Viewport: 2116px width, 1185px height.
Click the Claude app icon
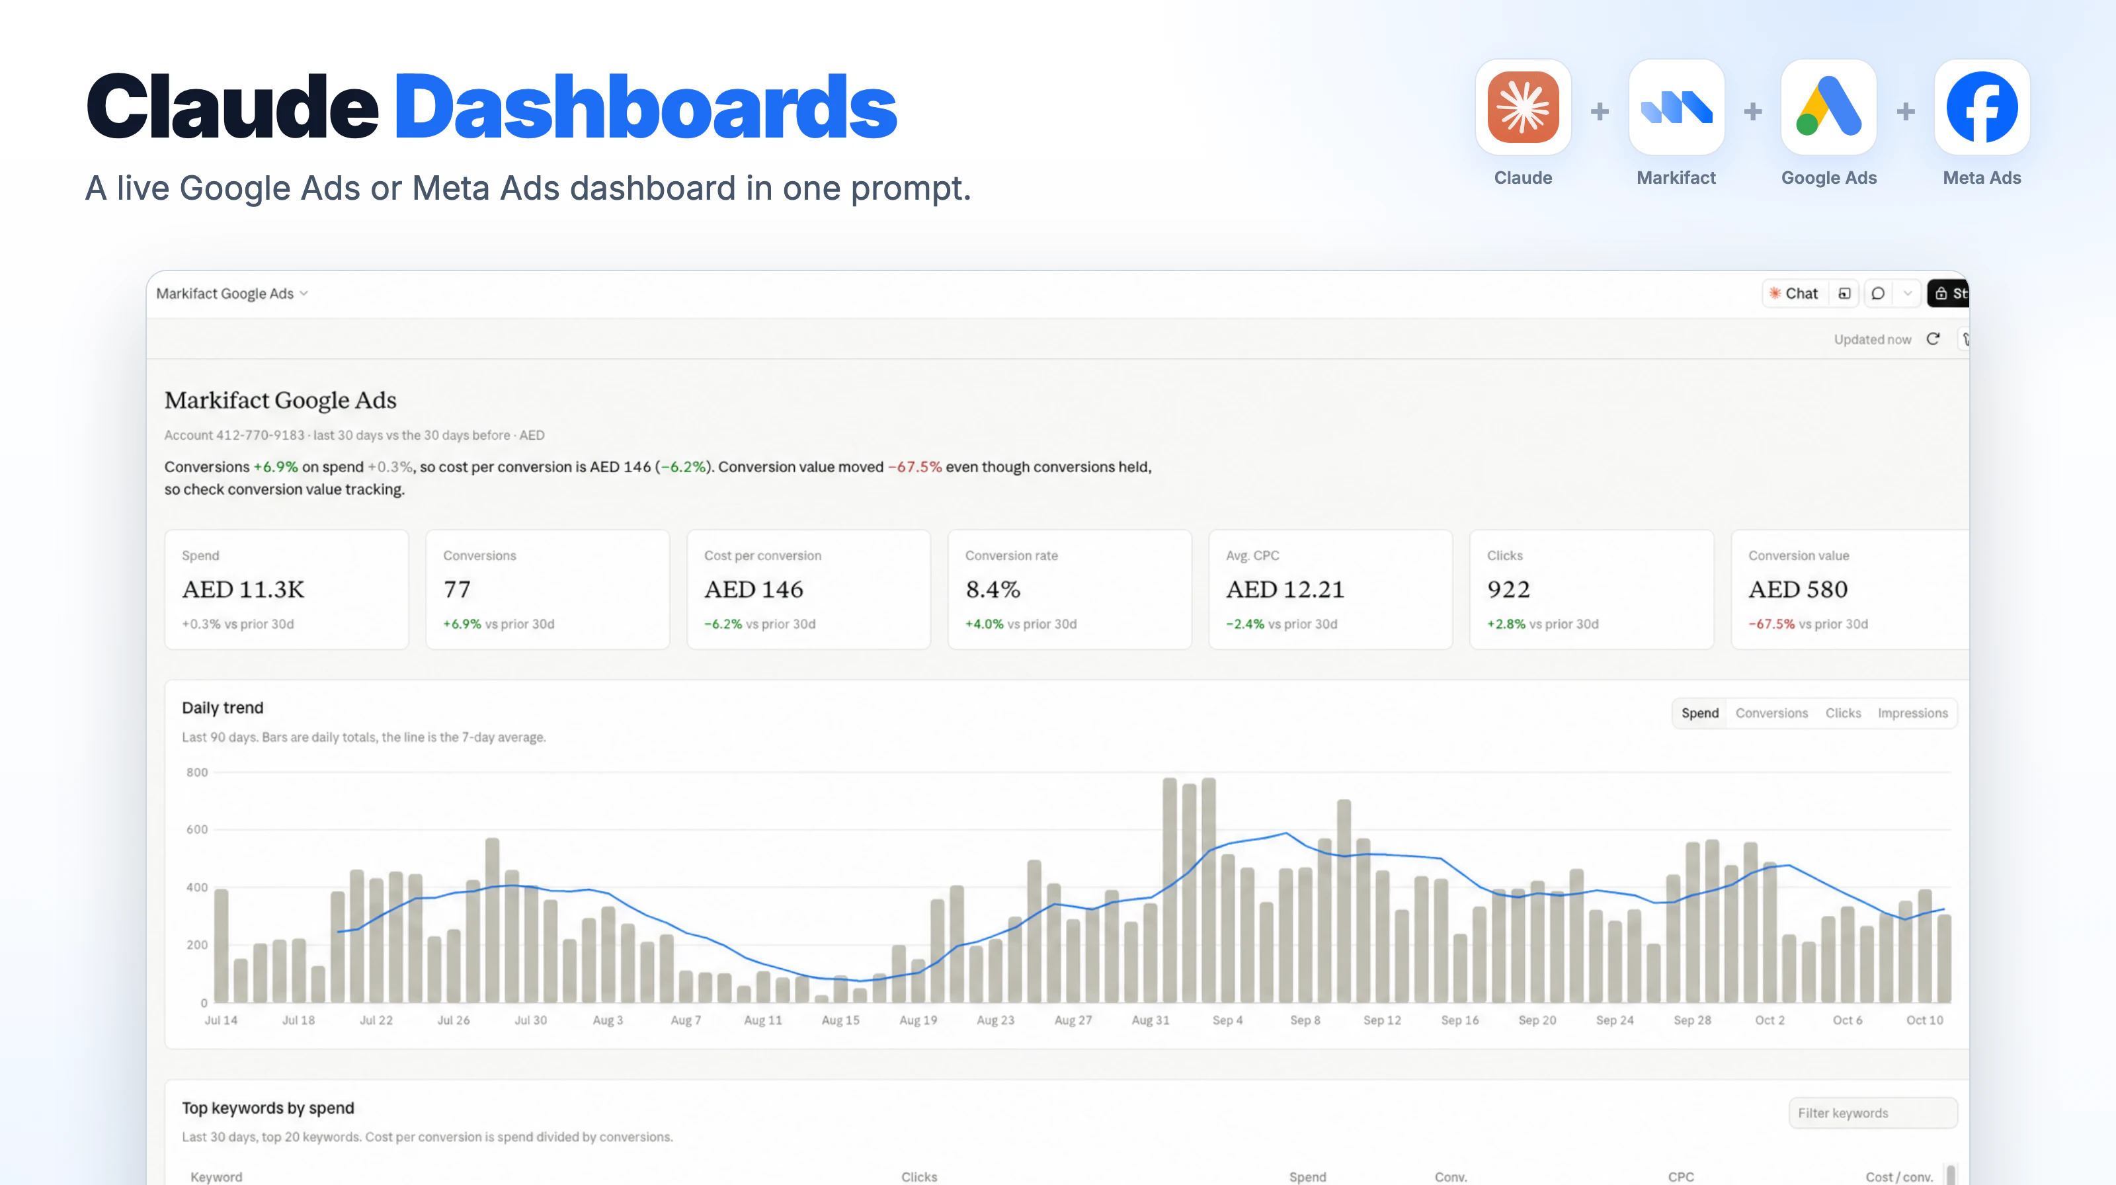1522,106
